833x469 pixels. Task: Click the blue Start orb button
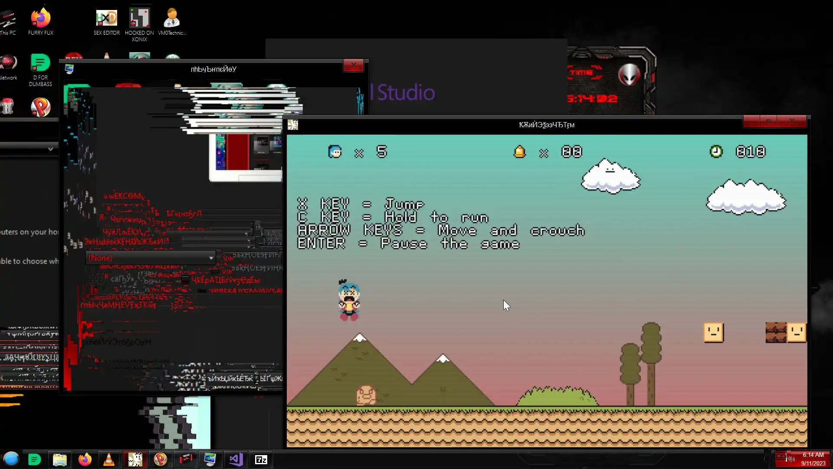[11, 459]
